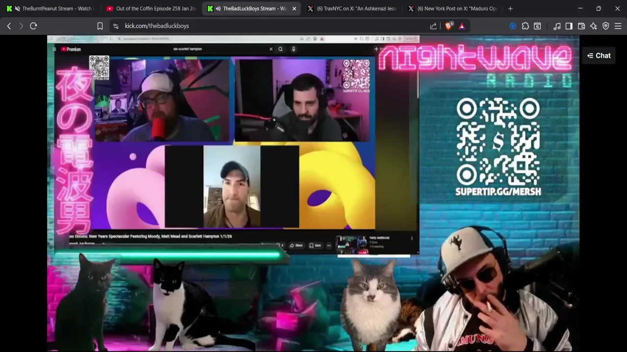Click the forward navigation arrow
The width and height of the screenshot is (627, 352).
21,26
